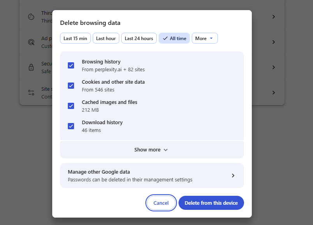The height and width of the screenshot is (225, 313).
Task: Uncheck the Download history checkbox
Action: (71, 126)
